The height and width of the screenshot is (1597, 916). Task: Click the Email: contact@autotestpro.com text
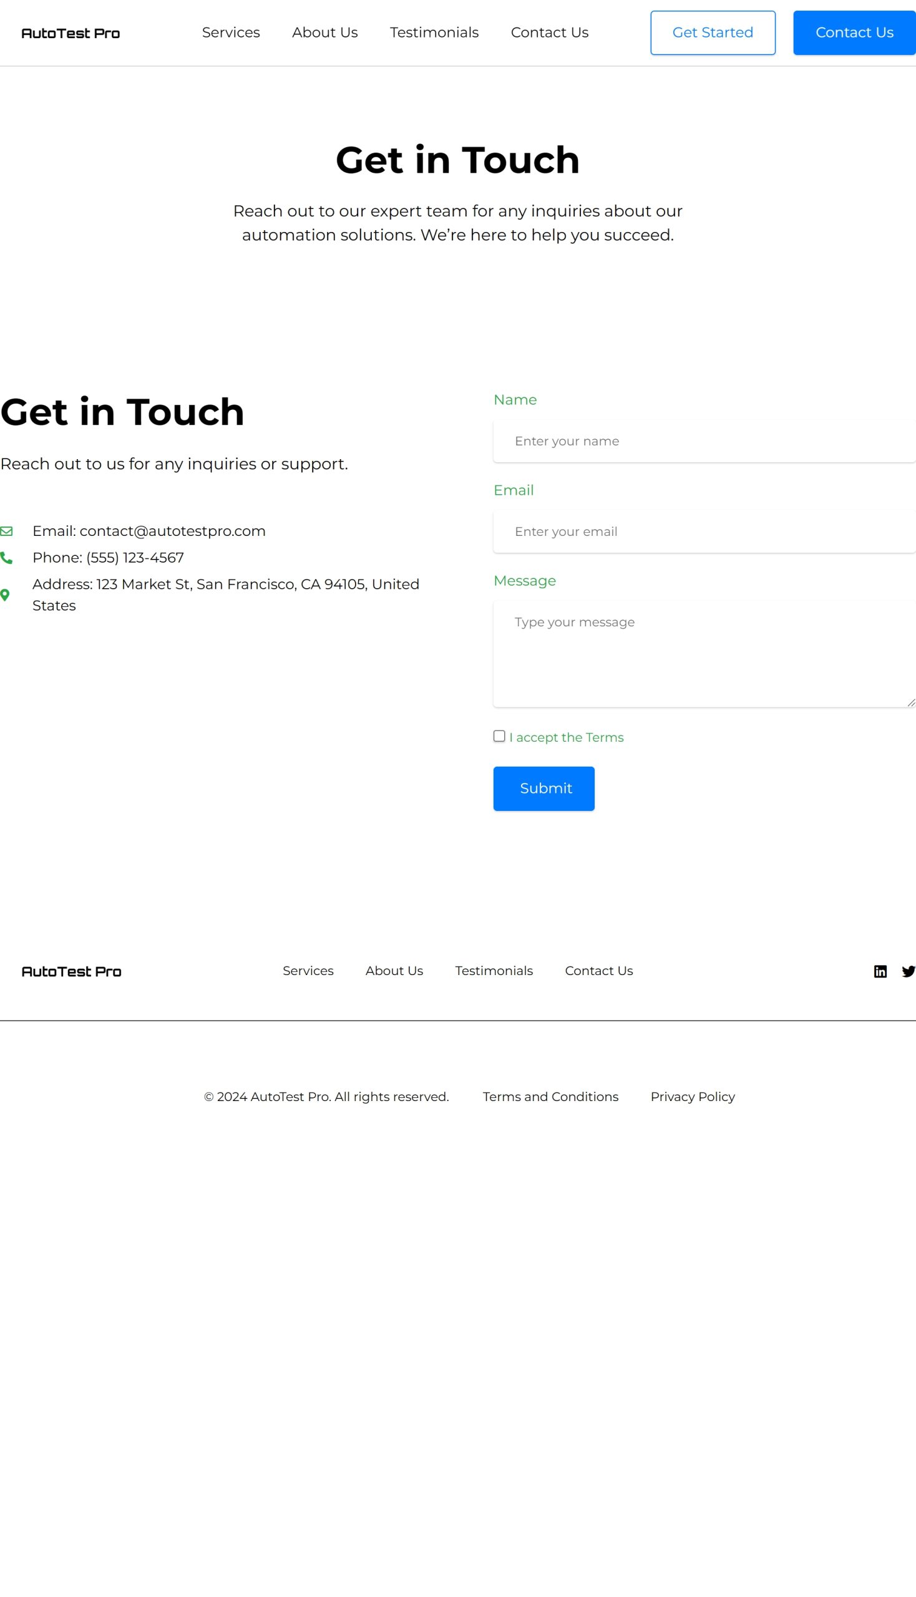(149, 531)
